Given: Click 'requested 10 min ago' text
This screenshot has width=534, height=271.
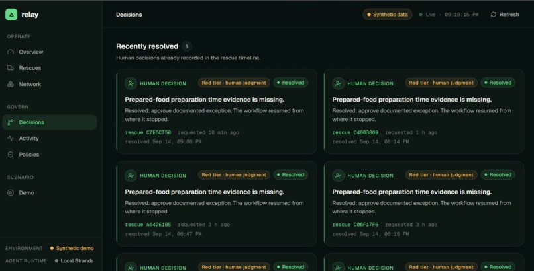Looking at the screenshot, I should tap(209, 132).
